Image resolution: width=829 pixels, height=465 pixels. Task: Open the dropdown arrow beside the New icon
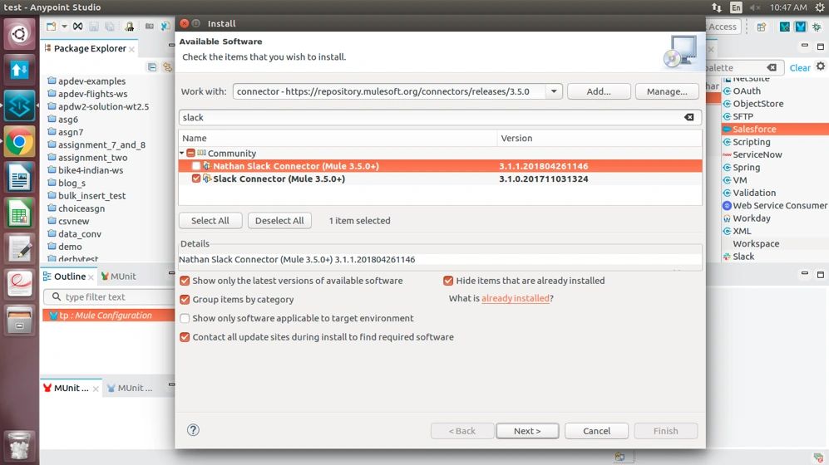pyautogui.click(x=64, y=27)
